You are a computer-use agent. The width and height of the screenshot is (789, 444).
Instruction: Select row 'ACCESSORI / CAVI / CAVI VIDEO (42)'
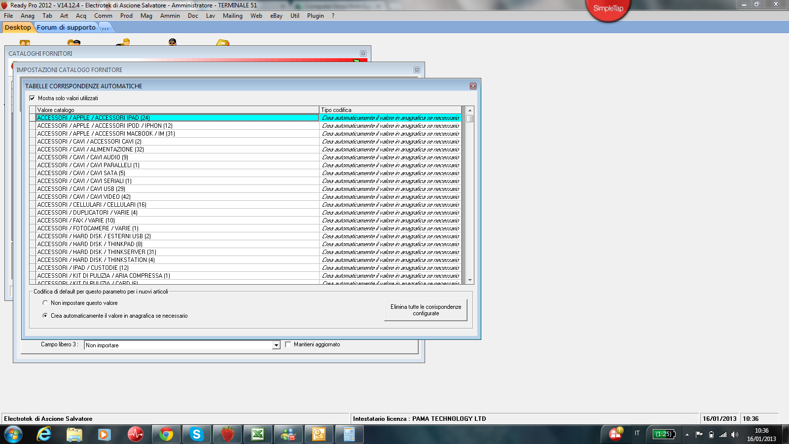[178, 197]
